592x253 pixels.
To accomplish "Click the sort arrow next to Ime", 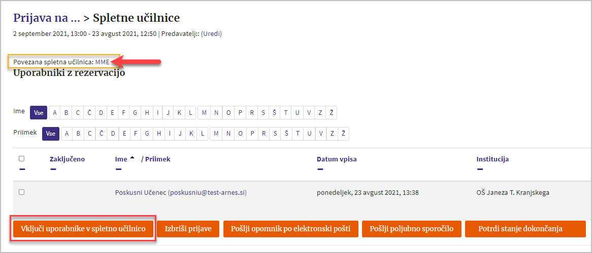I will tap(132, 158).
